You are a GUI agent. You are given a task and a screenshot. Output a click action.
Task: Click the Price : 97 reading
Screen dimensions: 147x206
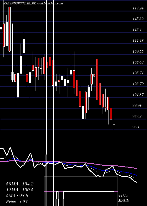[x=17, y=202]
